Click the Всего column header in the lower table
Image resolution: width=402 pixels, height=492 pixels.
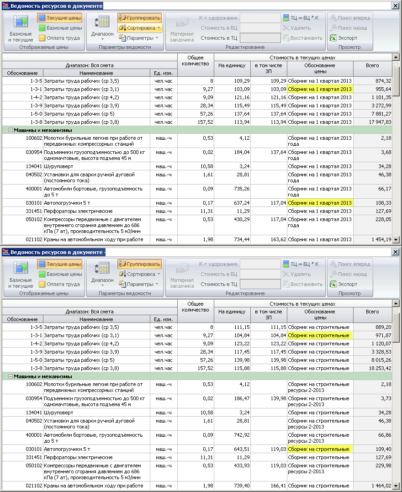pos(372,312)
